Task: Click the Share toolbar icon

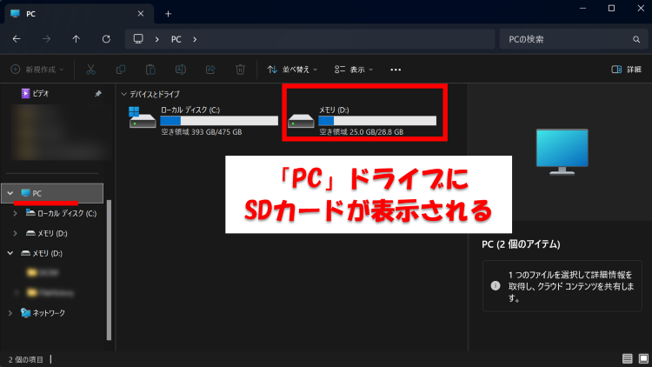Action: pyautogui.click(x=210, y=70)
